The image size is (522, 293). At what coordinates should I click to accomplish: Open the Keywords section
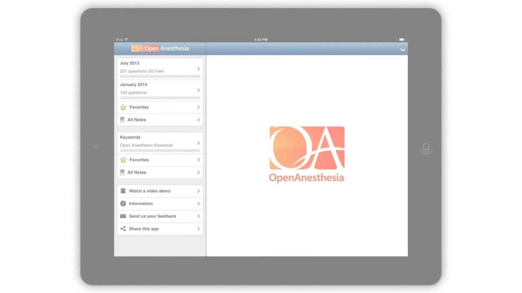click(x=160, y=143)
